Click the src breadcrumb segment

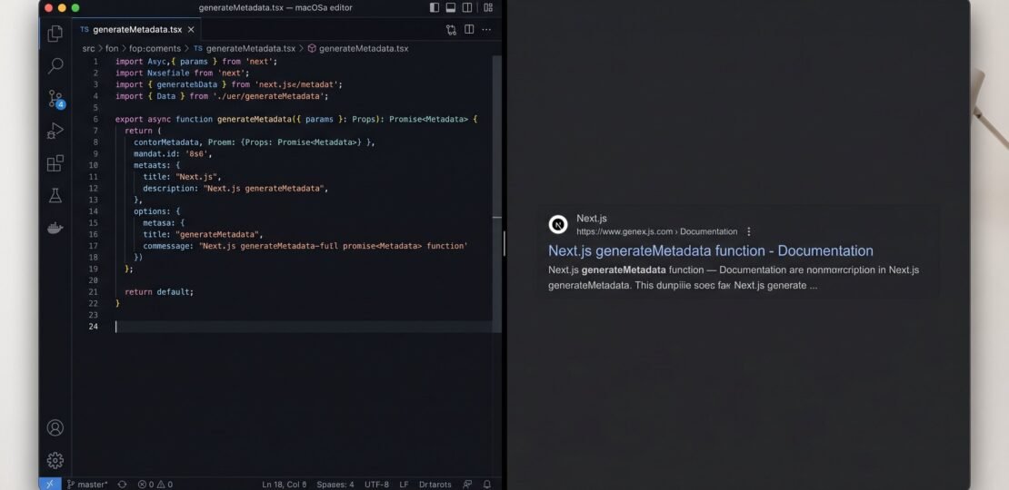pyautogui.click(x=88, y=48)
